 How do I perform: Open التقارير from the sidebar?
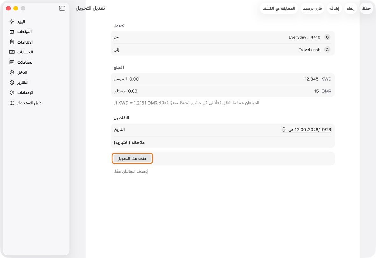tap(36, 83)
